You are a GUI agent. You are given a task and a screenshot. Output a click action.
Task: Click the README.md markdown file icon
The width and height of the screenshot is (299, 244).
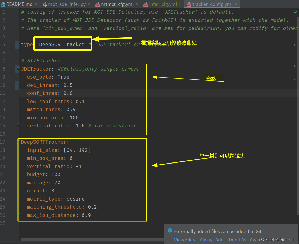[x=3, y=4]
